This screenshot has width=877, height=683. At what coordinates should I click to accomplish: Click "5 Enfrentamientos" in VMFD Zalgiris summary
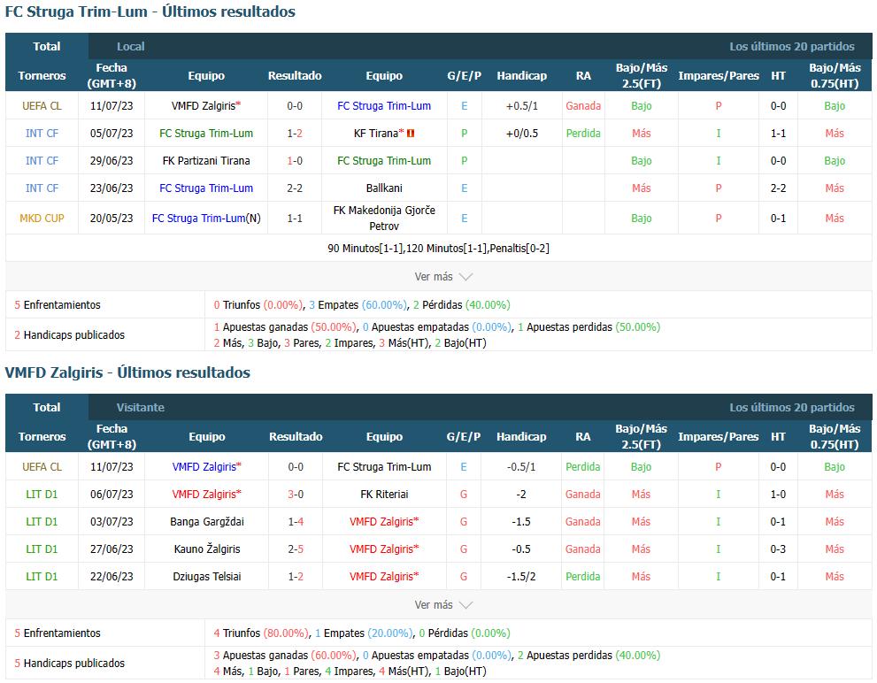pos(58,633)
